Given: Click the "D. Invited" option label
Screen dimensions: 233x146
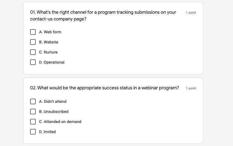Looking at the screenshot, I should pyautogui.click(x=48, y=132).
